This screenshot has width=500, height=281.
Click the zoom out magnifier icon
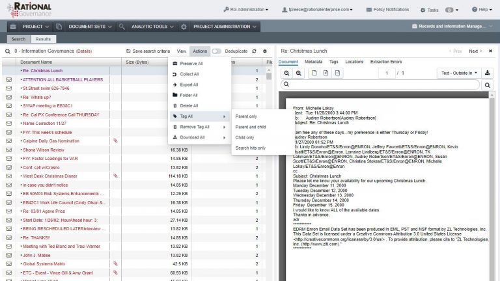click(x=286, y=74)
